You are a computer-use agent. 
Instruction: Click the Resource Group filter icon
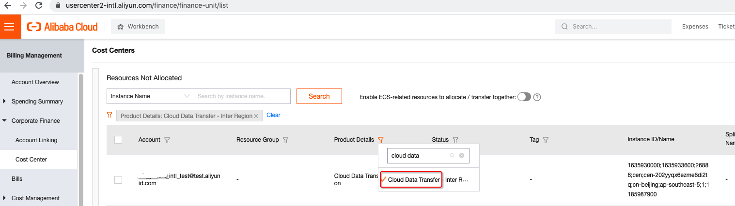coord(286,140)
